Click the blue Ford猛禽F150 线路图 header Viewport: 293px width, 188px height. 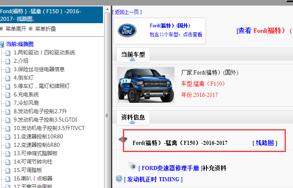51,15
